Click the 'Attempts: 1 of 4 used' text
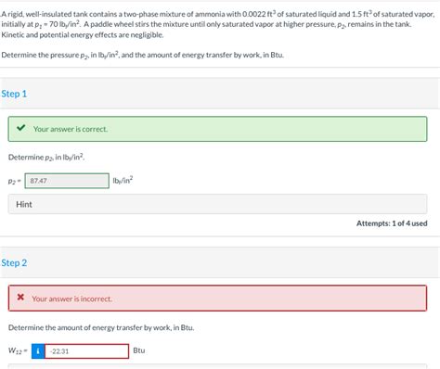This screenshot has height=369, width=440. (x=392, y=223)
